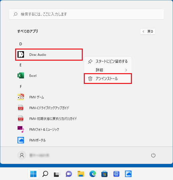Select the FMV ゲーム label
Viewport: 173px width, 180px height.
37,97
